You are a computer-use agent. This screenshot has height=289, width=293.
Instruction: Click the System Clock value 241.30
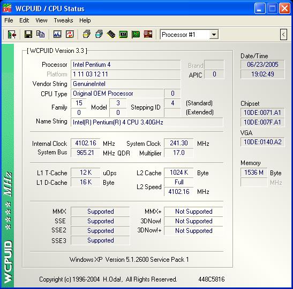point(179,143)
